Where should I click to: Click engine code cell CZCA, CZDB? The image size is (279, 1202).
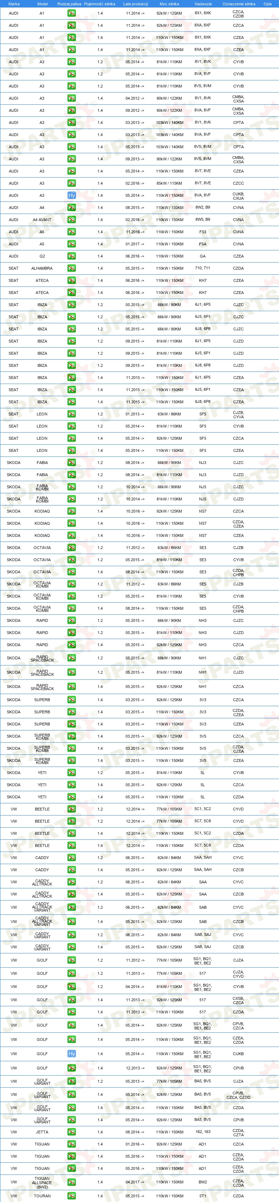tap(238, 14)
